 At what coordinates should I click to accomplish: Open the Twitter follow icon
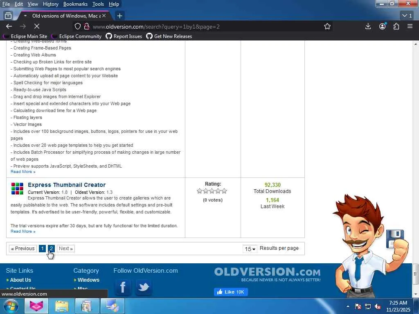pos(144,287)
